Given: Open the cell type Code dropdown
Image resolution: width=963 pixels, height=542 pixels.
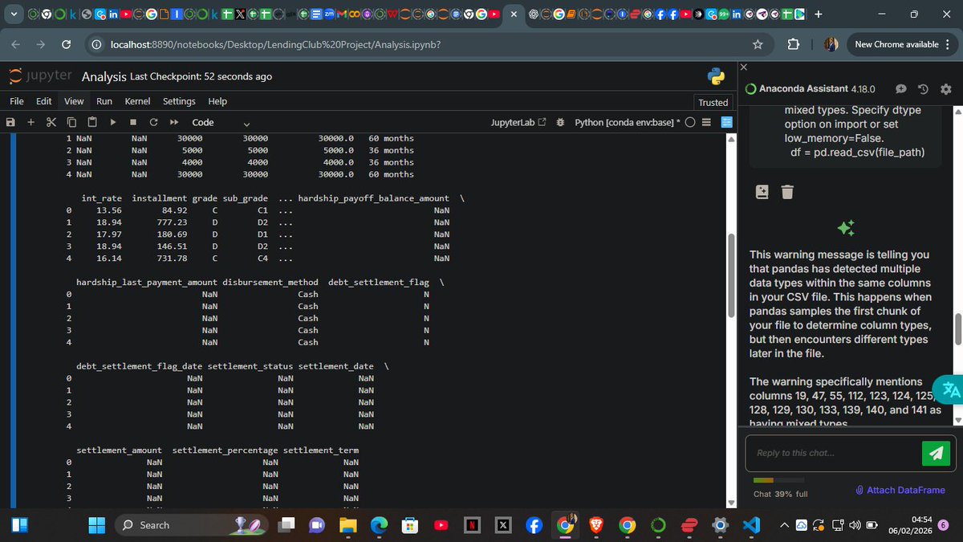Looking at the screenshot, I should (221, 122).
